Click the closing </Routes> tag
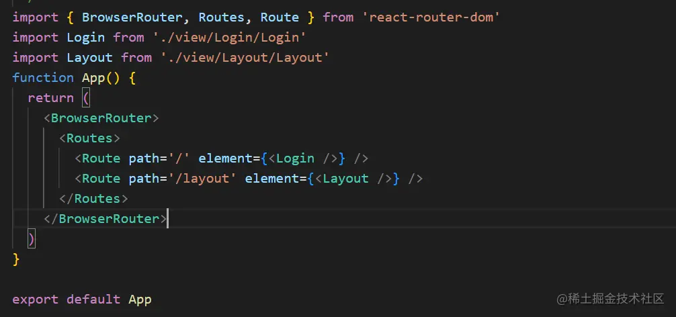Viewport: 676px width, 317px height. [x=93, y=199]
